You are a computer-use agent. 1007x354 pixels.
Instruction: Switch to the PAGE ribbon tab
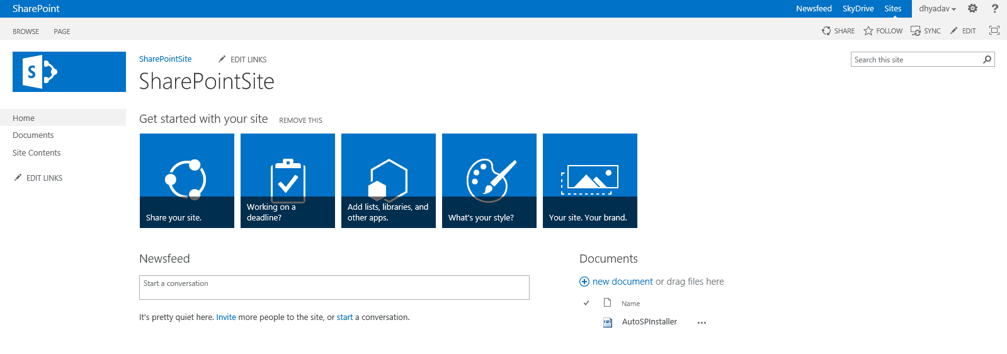[62, 31]
